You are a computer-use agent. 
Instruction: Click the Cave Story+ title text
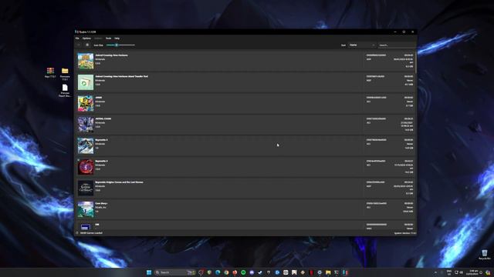click(x=101, y=203)
